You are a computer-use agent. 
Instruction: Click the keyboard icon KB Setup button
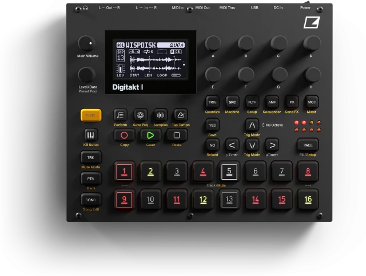(90, 135)
